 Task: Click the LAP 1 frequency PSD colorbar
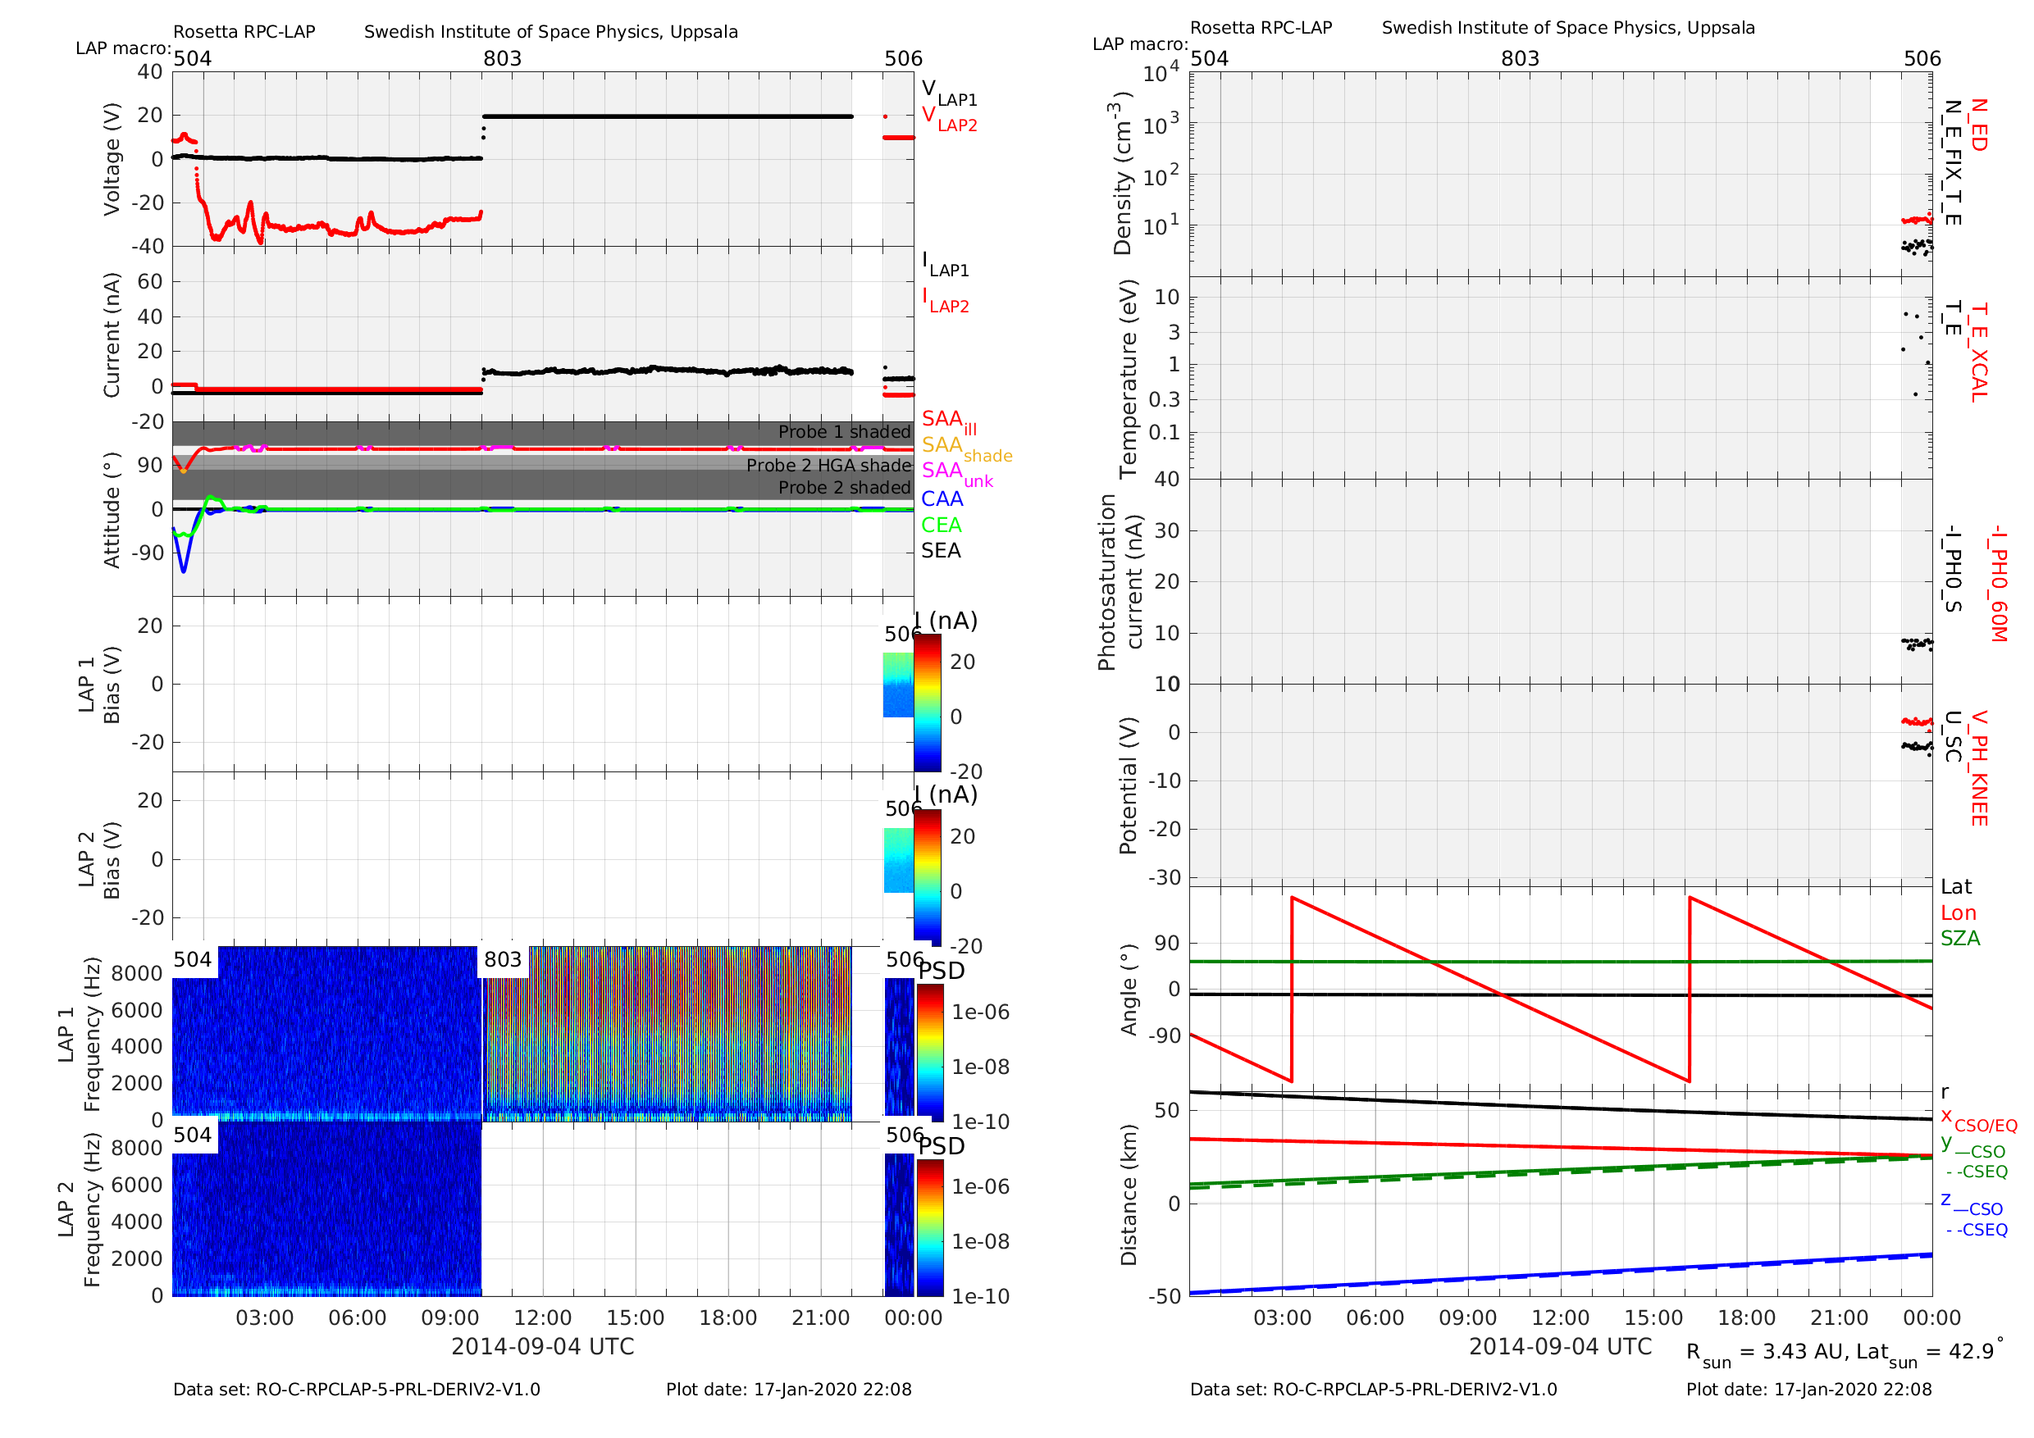point(930,1053)
